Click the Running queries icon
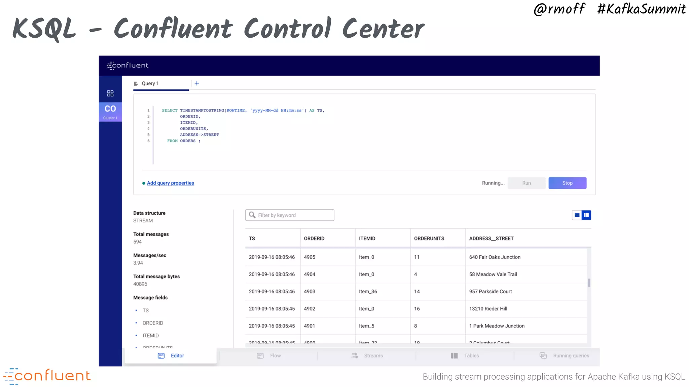 tap(543, 356)
